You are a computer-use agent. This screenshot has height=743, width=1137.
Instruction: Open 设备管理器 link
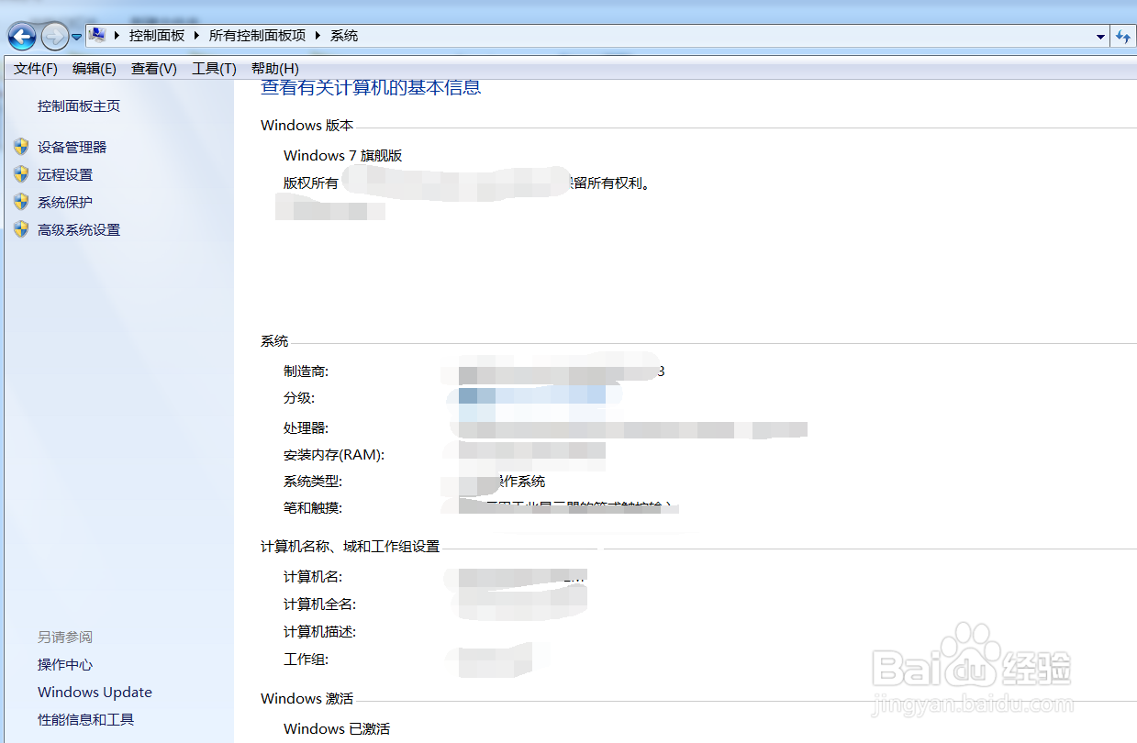[72, 147]
